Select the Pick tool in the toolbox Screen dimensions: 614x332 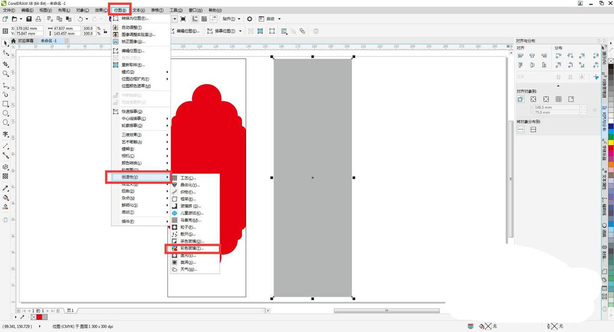[x=6, y=43]
